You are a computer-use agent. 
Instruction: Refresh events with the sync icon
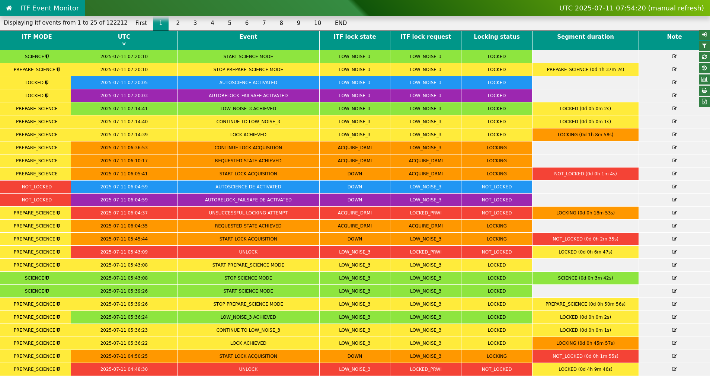click(x=704, y=57)
